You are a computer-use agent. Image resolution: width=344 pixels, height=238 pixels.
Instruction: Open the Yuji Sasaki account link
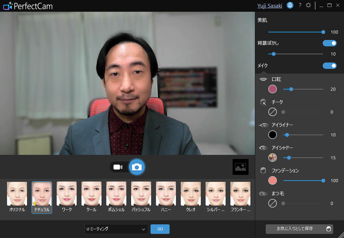[270, 6]
